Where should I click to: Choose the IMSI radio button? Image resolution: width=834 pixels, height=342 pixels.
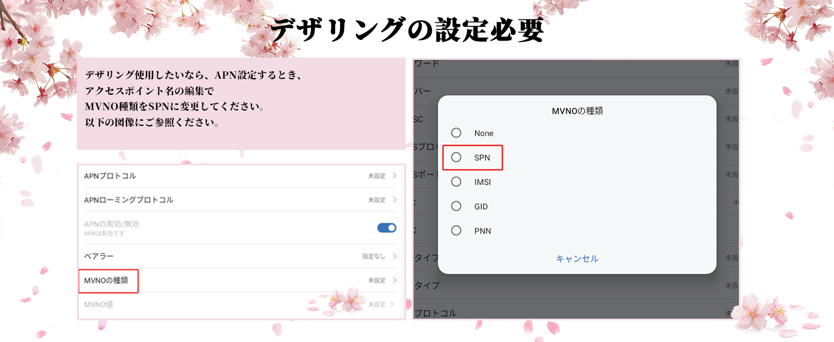(456, 182)
